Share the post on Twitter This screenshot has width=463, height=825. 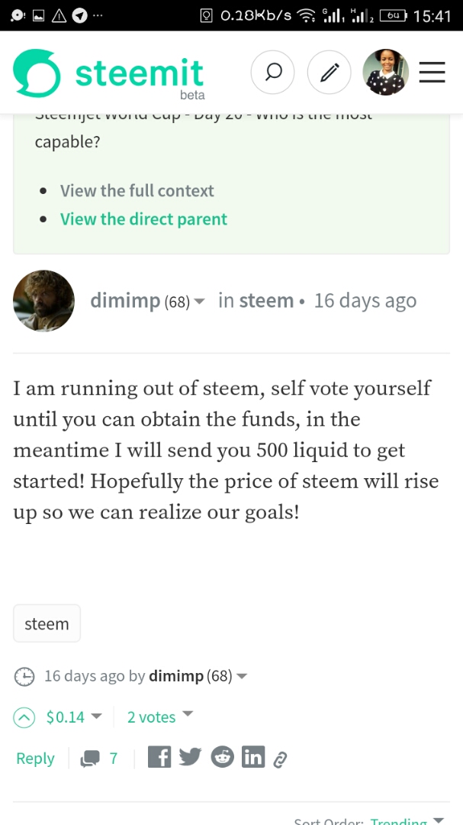click(190, 758)
